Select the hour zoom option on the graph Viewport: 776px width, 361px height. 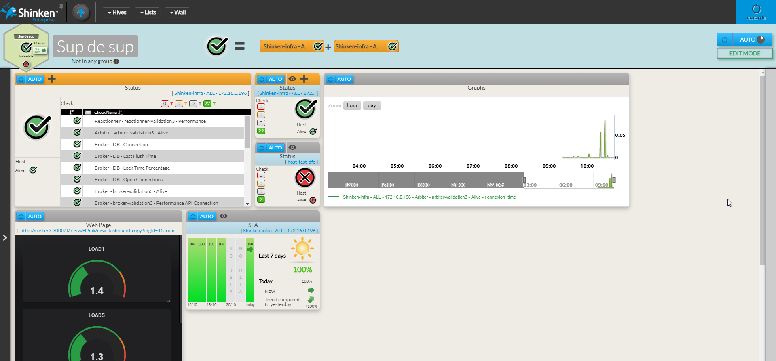click(352, 106)
